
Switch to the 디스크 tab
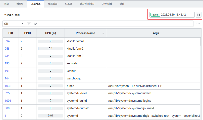68,4
